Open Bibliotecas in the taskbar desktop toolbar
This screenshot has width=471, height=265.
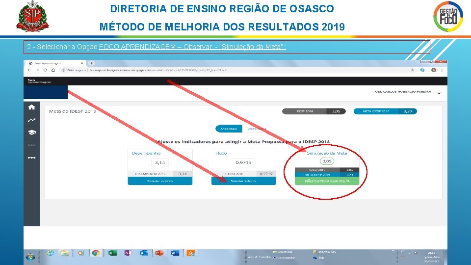point(283,252)
